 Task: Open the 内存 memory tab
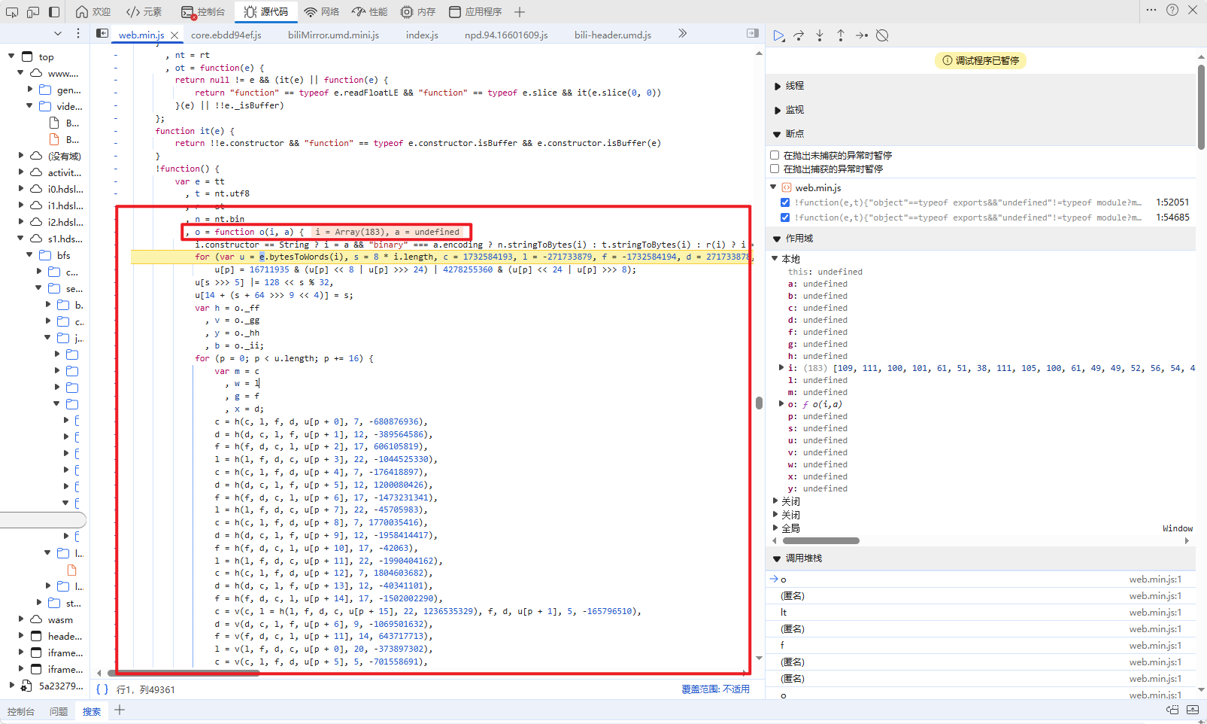click(418, 12)
